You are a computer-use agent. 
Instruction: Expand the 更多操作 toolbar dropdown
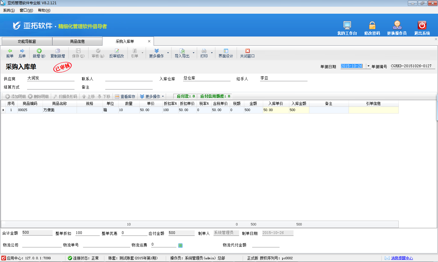point(168,53)
